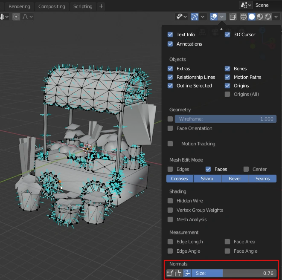Disable the Text Info checkbox
This screenshot has width=282, height=280.
(x=171, y=35)
